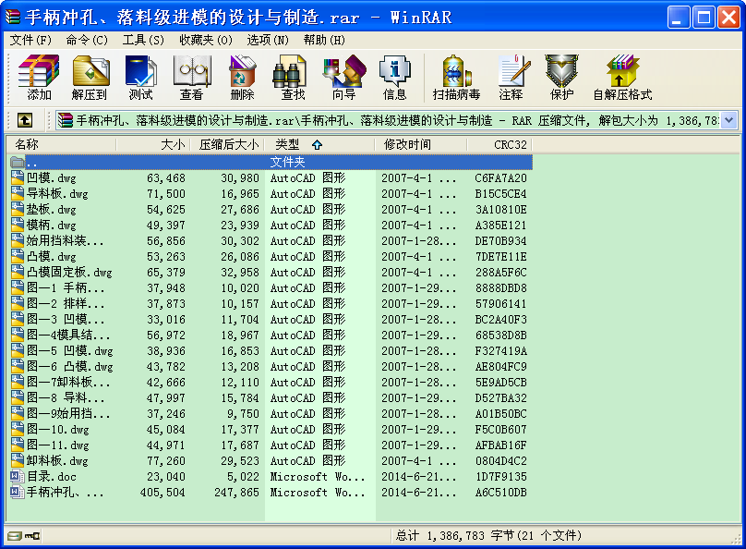Screen dimensions: 746x549
Task: Click the parent folder icon in list
Action: pos(18,162)
